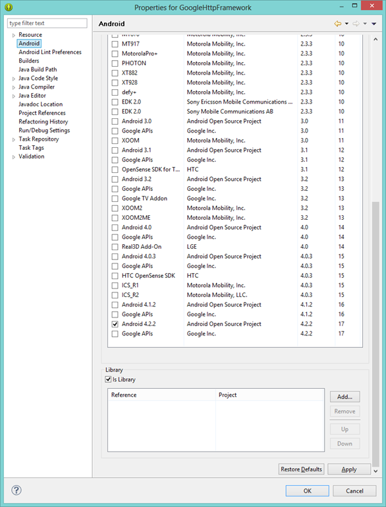386x507 pixels.
Task: Open the Project References page
Action: tap(42, 113)
